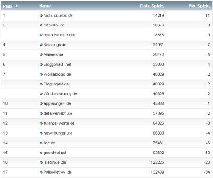Viewport: 213px width, 178px height.
Task: Select the value 14219 in first row
Action: coord(159,16)
